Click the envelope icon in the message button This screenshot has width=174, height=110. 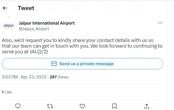(x=54, y=64)
